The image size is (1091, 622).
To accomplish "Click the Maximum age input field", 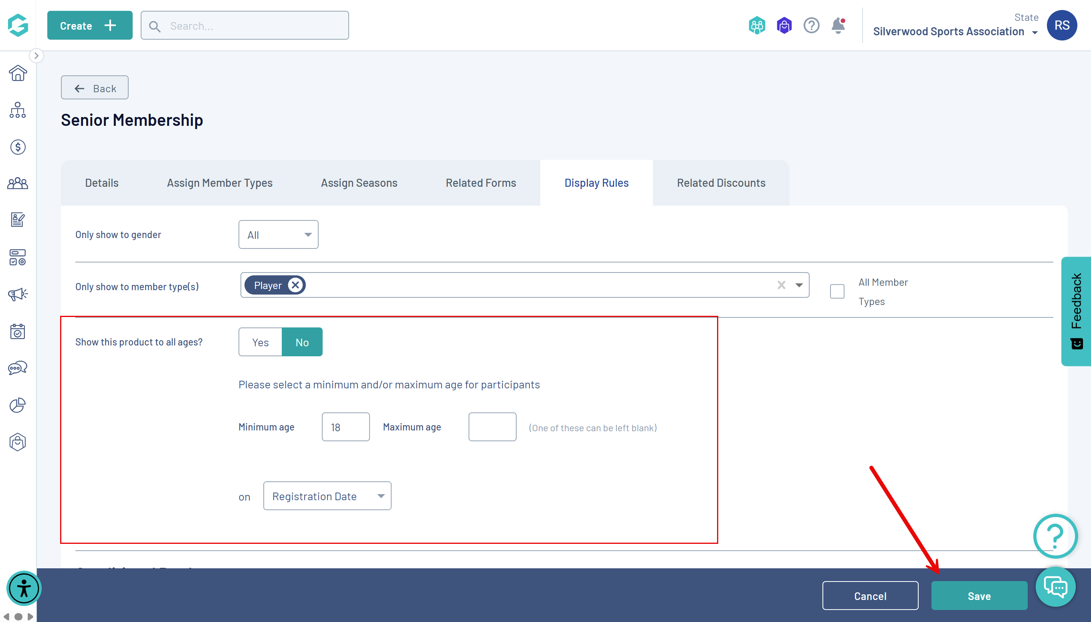I will [x=492, y=427].
